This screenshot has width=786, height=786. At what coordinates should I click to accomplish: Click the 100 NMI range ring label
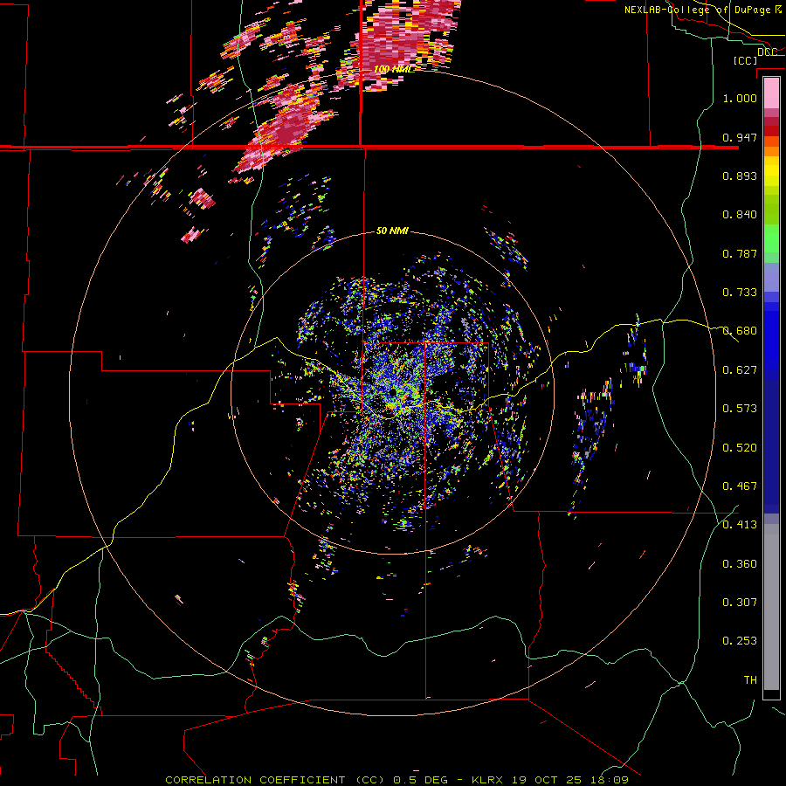click(392, 69)
